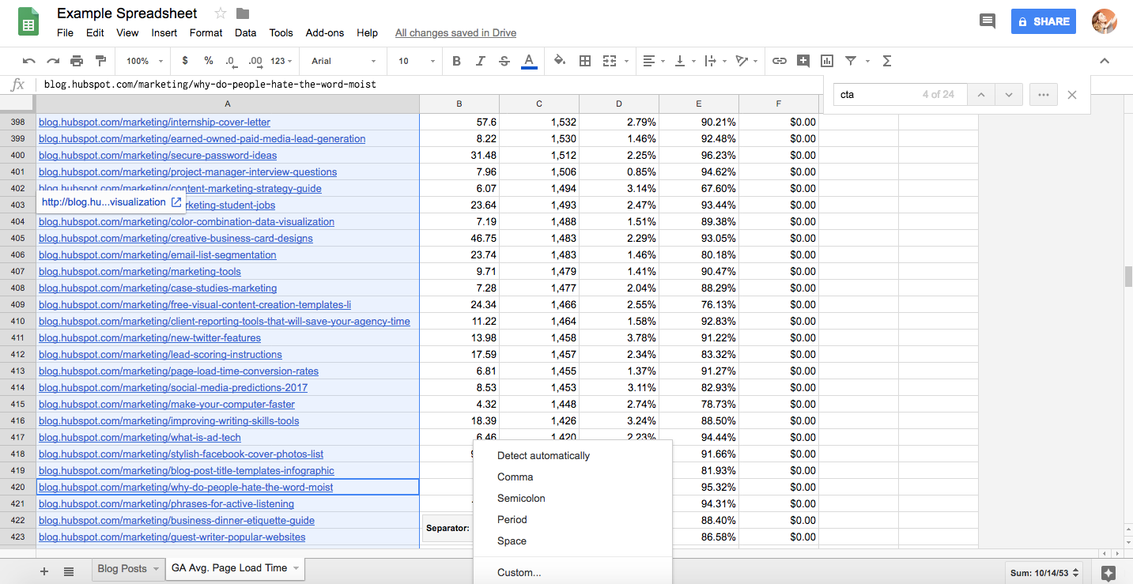Screen dimensions: 1133x584
Task: Open the internship-cover-letter link in row 398
Action: [x=154, y=122]
